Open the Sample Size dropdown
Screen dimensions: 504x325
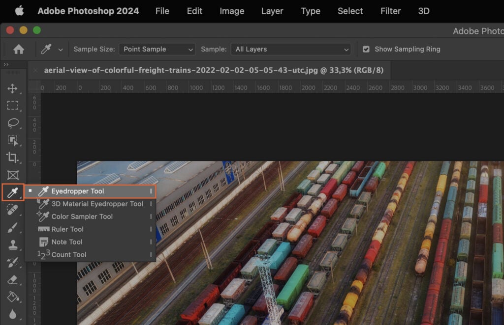click(157, 49)
